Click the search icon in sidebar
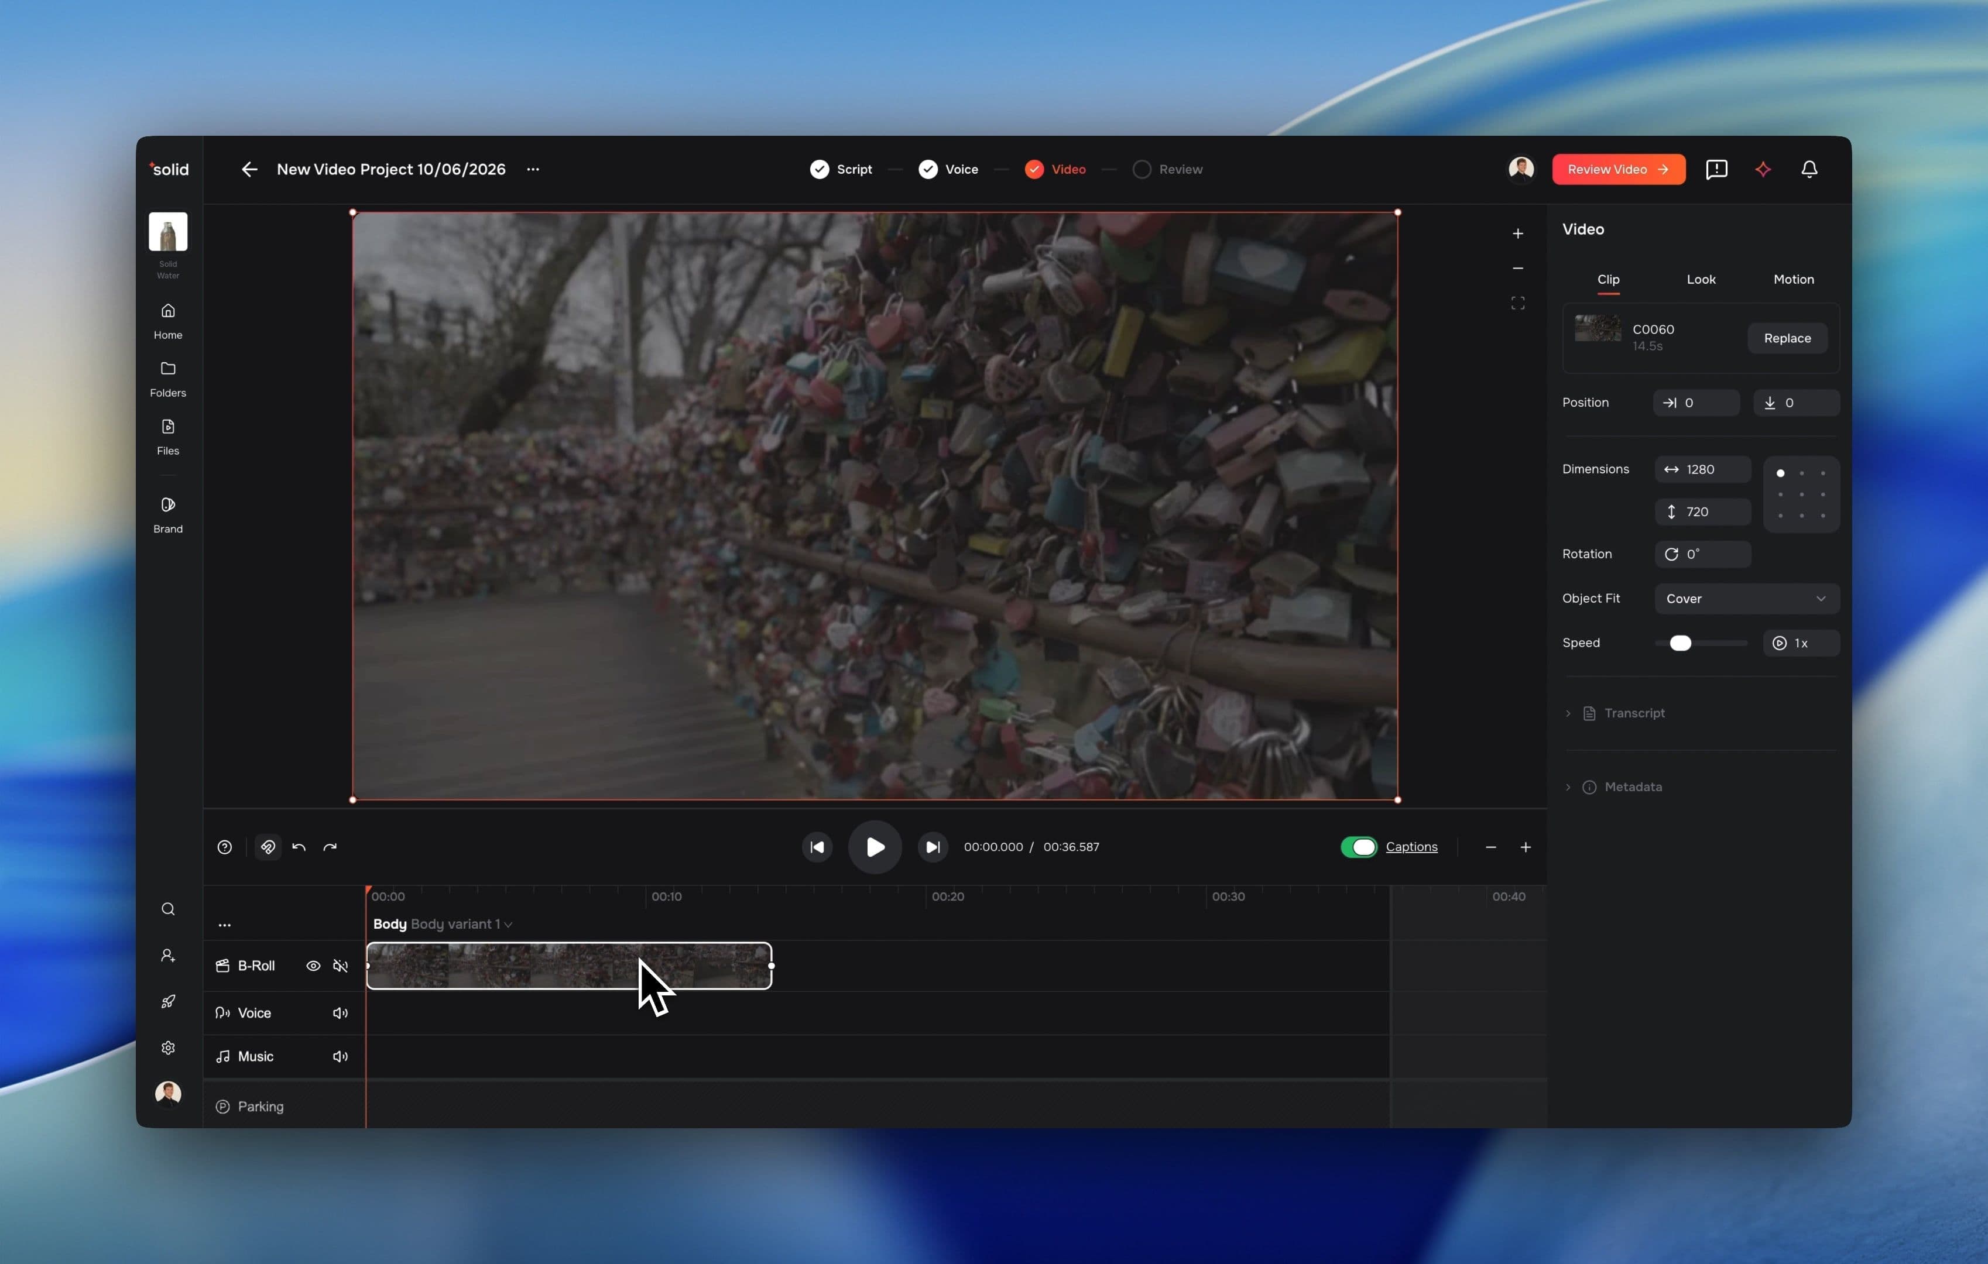Viewport: 1988px width, 1264px height. (x=167, y=909)
